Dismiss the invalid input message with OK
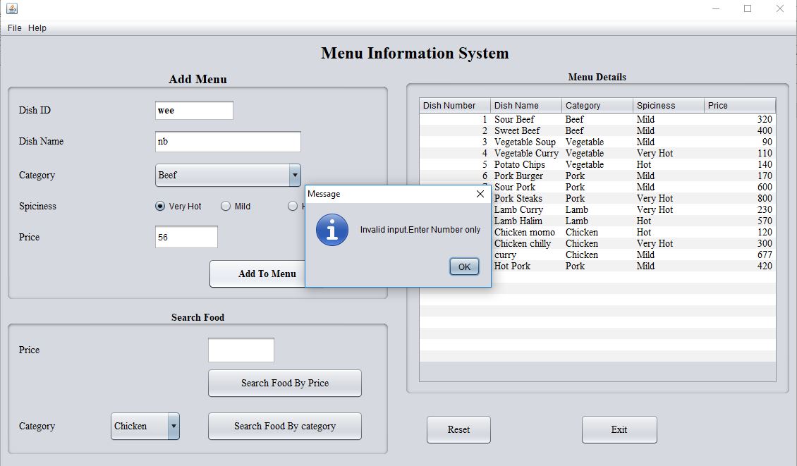Viewport: 797px width, 466px height. tap(463, 266)
